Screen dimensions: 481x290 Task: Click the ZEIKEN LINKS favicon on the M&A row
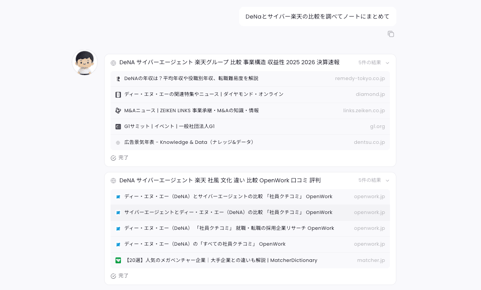[117, 110]
